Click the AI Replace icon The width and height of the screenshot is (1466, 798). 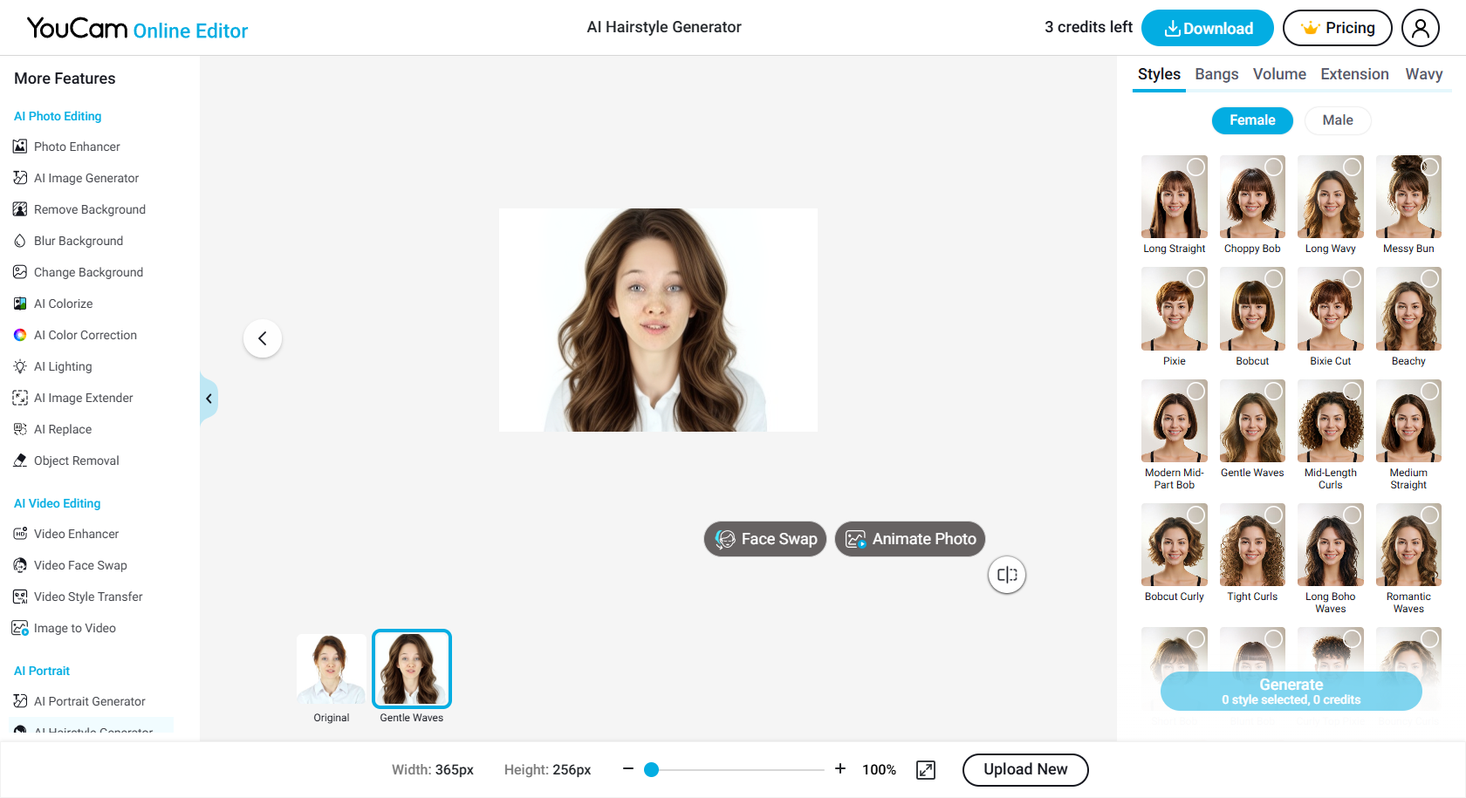(20, 429)
